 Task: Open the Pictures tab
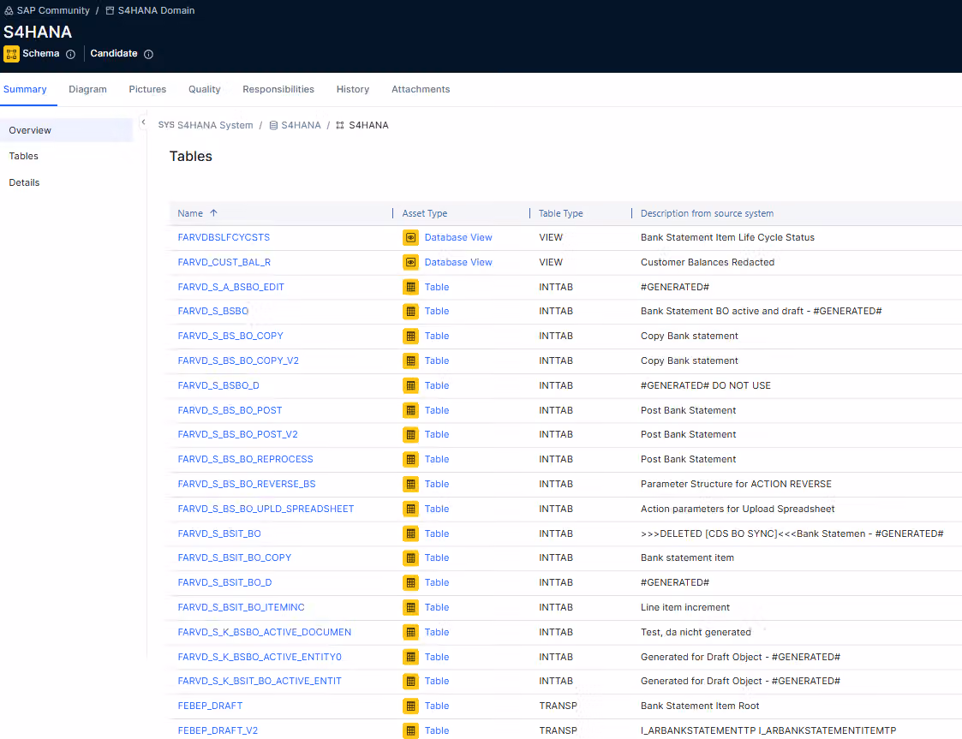147,90
